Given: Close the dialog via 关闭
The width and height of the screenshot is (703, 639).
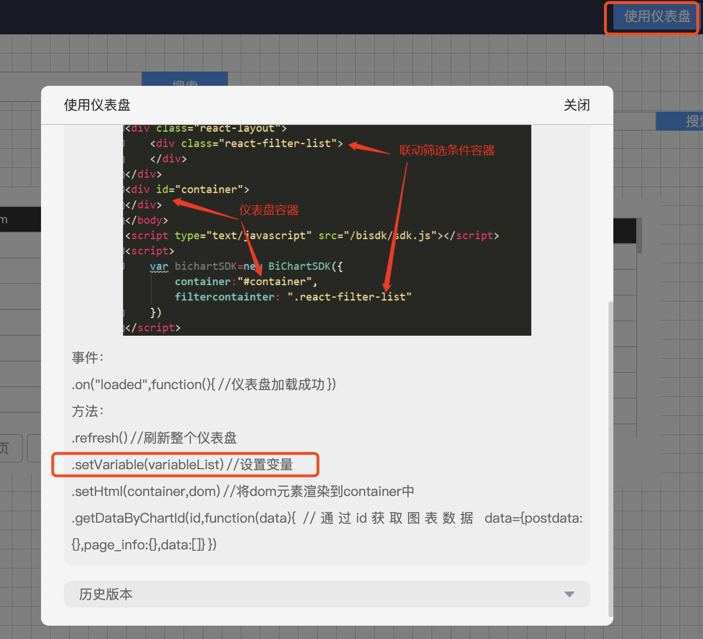Looking at the screenshot, I should 577,105.
